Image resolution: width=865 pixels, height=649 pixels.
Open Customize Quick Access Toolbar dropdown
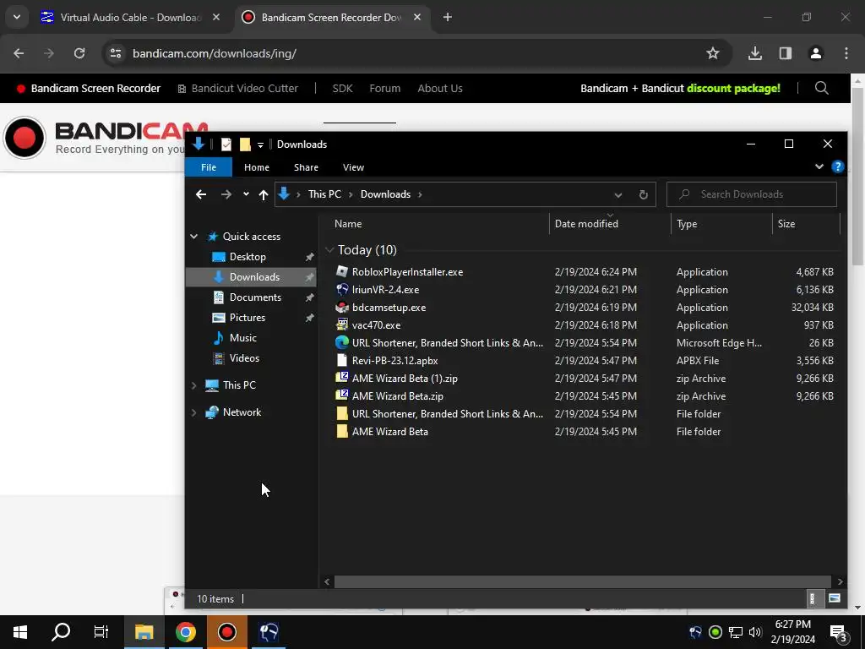point(260,145)
